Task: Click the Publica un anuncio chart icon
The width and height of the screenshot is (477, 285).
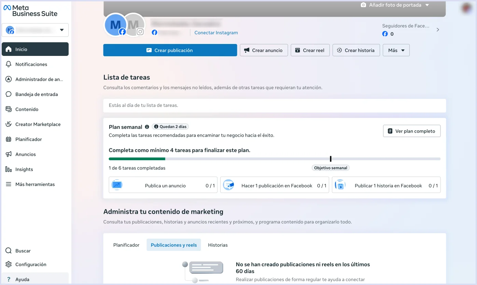Action: pyautogui.click(x=117, y=185)
